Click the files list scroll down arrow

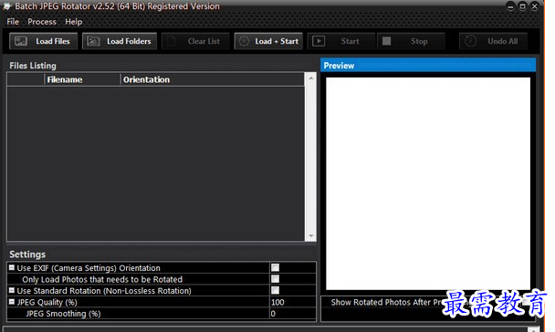point(310,236)
